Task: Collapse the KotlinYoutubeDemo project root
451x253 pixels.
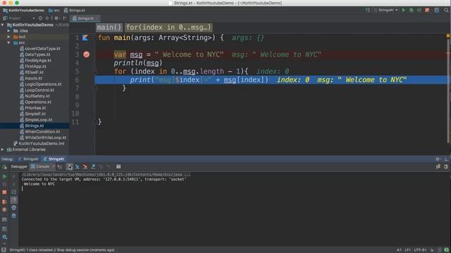Action: (x=3, y=25)
